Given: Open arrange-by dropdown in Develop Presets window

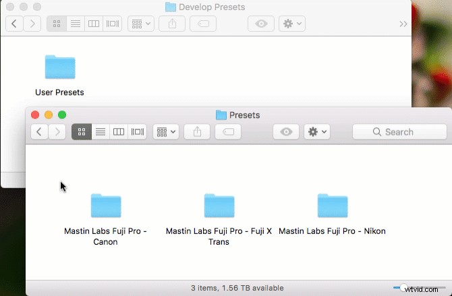Looking at the screenshot, I should tap(141, 24).
